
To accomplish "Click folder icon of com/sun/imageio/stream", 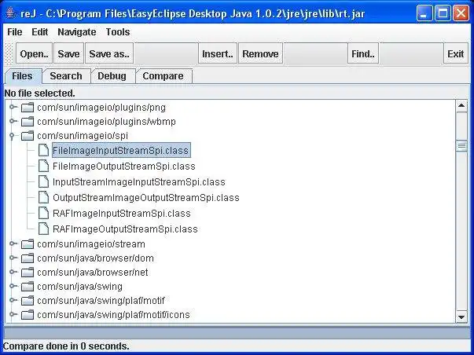I will tap(28, 243).
